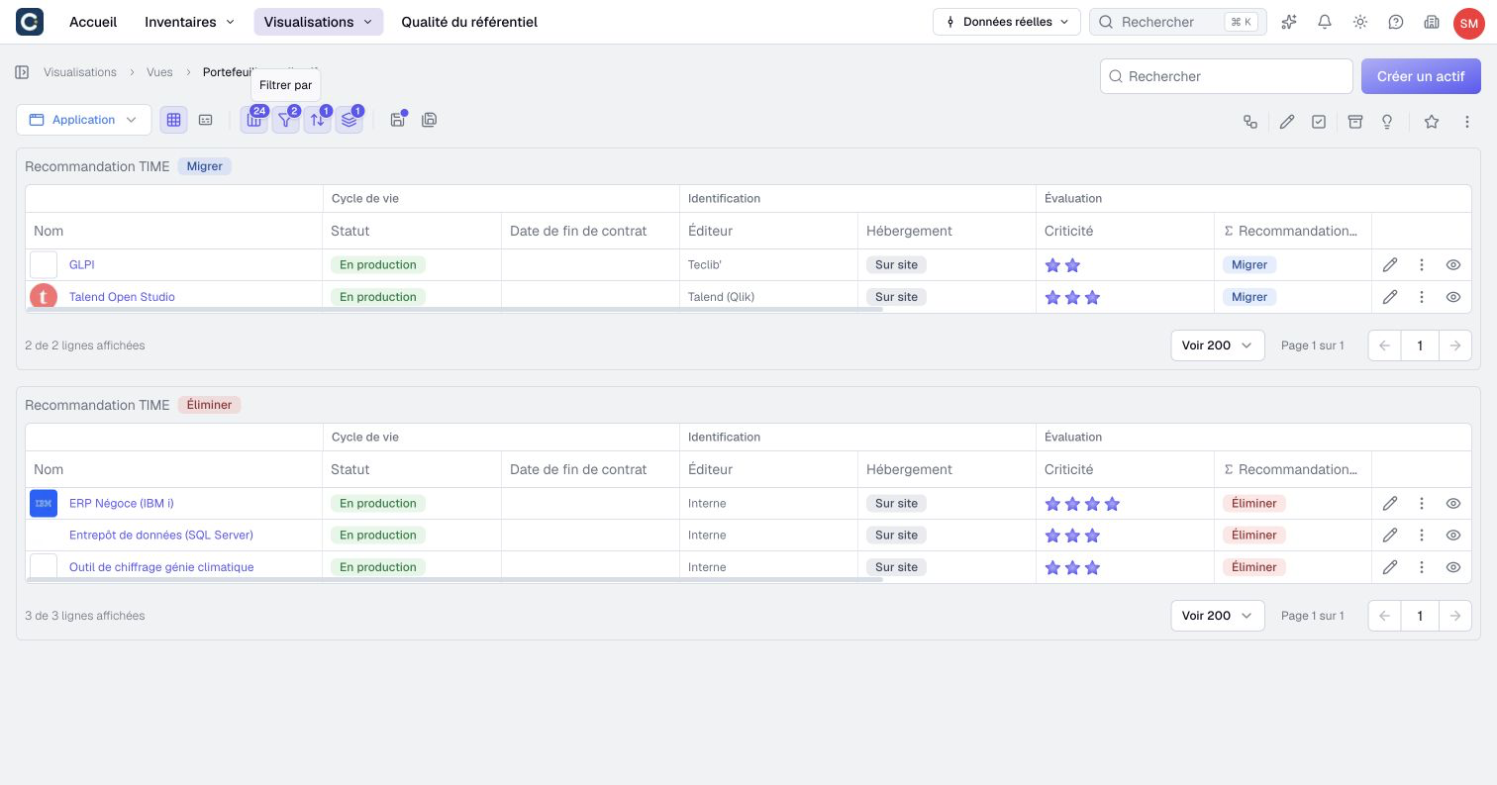Open the grouping layers icon
This screenshot has height=785, width=1497.
(x=349, y=120)
